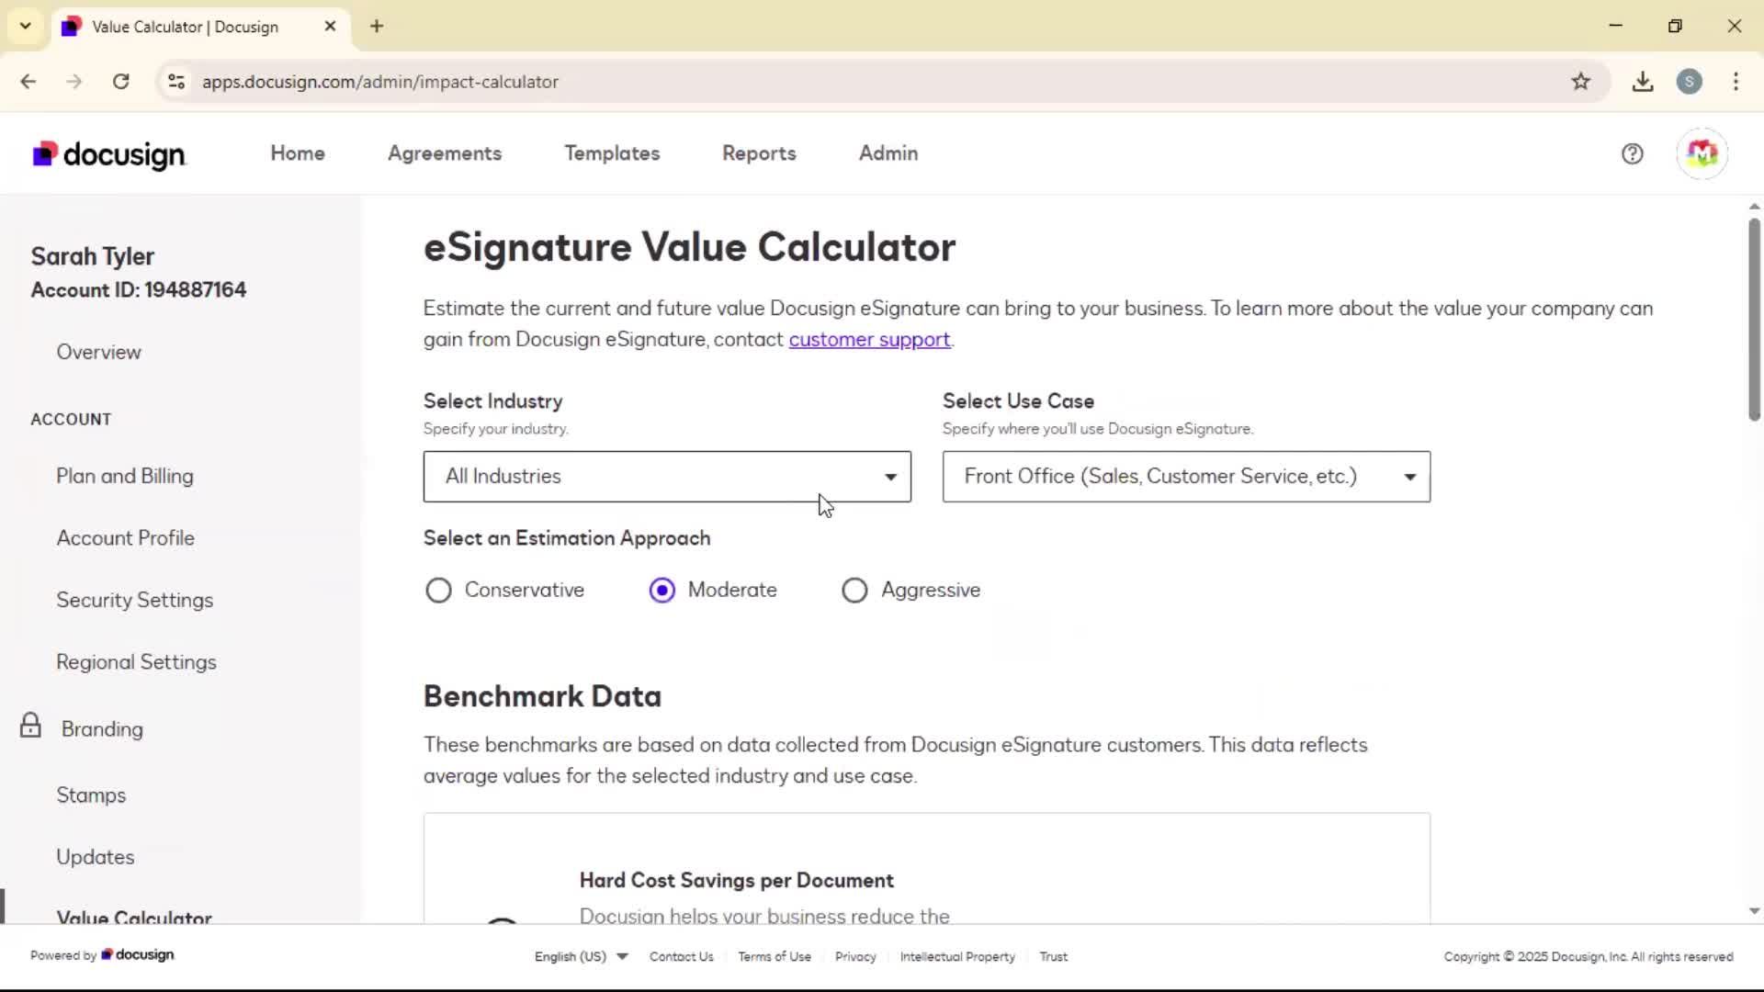1764x992 pixels.
Task: Click the Benchmark Data heading
Action: tap(542, 696)
